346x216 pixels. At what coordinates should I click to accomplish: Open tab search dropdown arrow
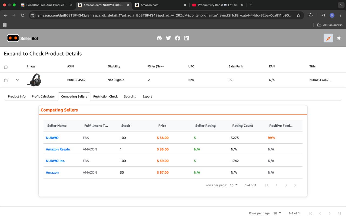(341, 5)
